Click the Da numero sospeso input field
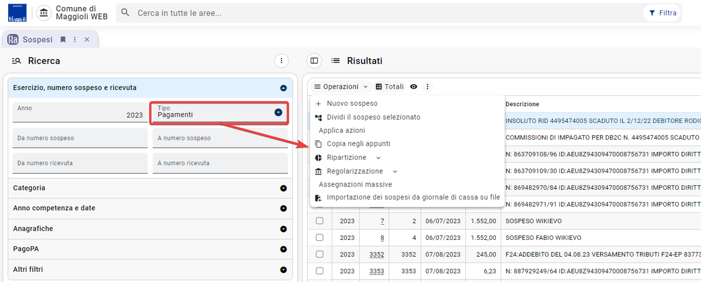 (x=80, y=138)
